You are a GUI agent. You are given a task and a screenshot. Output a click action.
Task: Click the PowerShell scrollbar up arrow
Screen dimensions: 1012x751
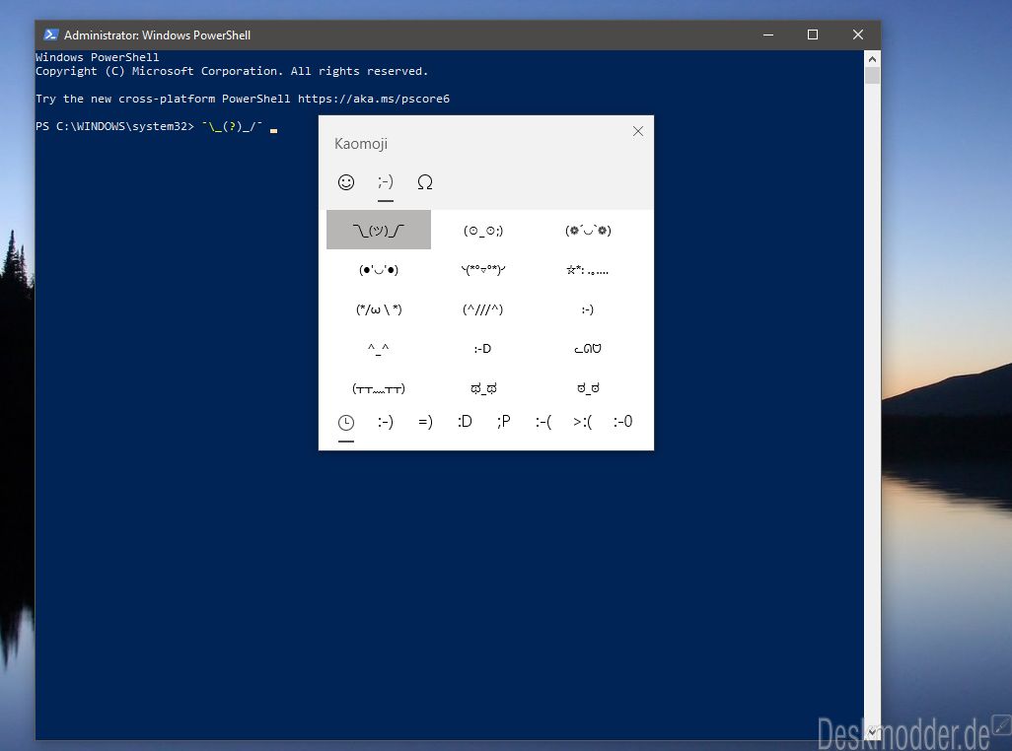point(873,59)
